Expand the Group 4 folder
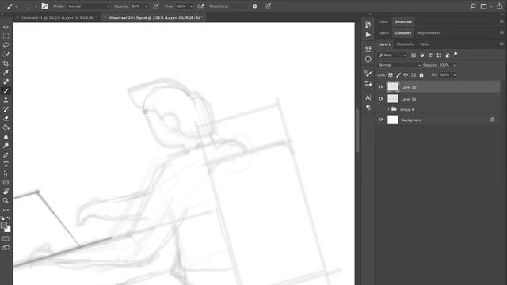Image resolution: width=507 pixels, height=285 pixels. (388, 109)
